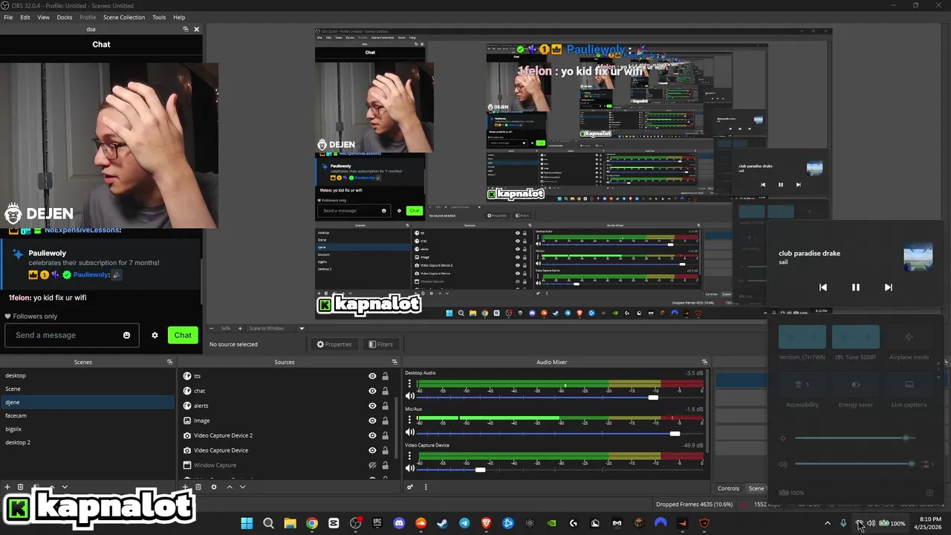This screenshot has width=951, height=535.
Task: Remove the selected scene with the trash icon
Action: [x=21, y=487]
